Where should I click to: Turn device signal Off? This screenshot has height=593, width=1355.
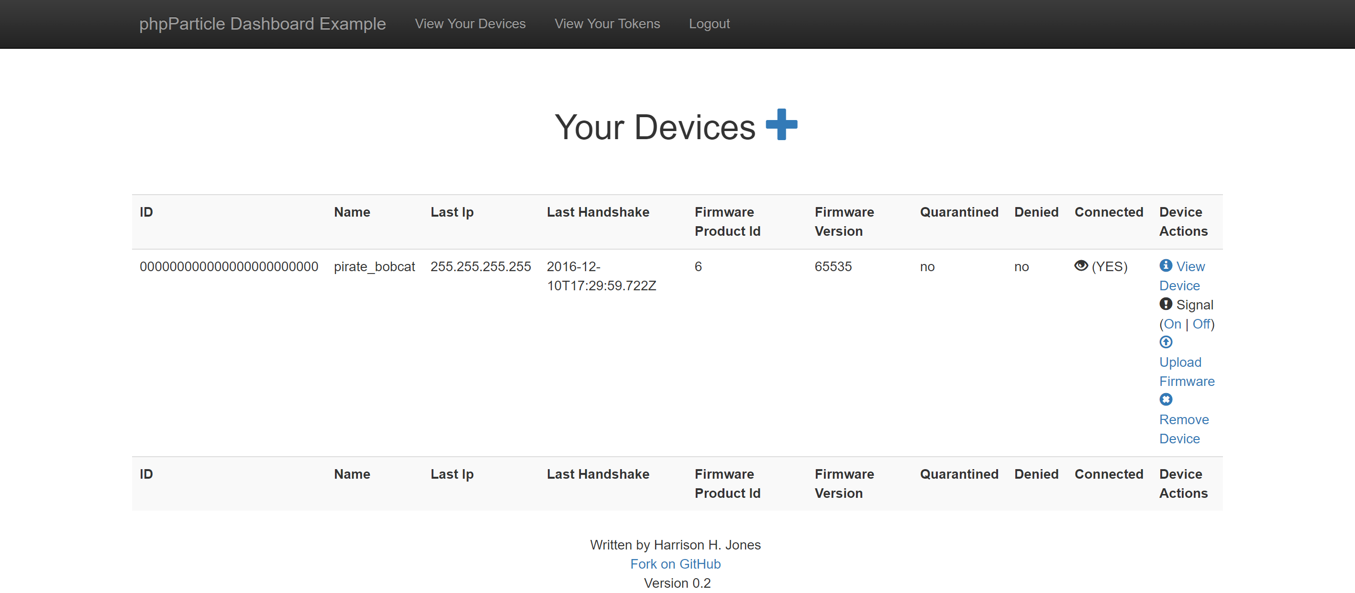pyautogui.click(x=1201, y=324)
